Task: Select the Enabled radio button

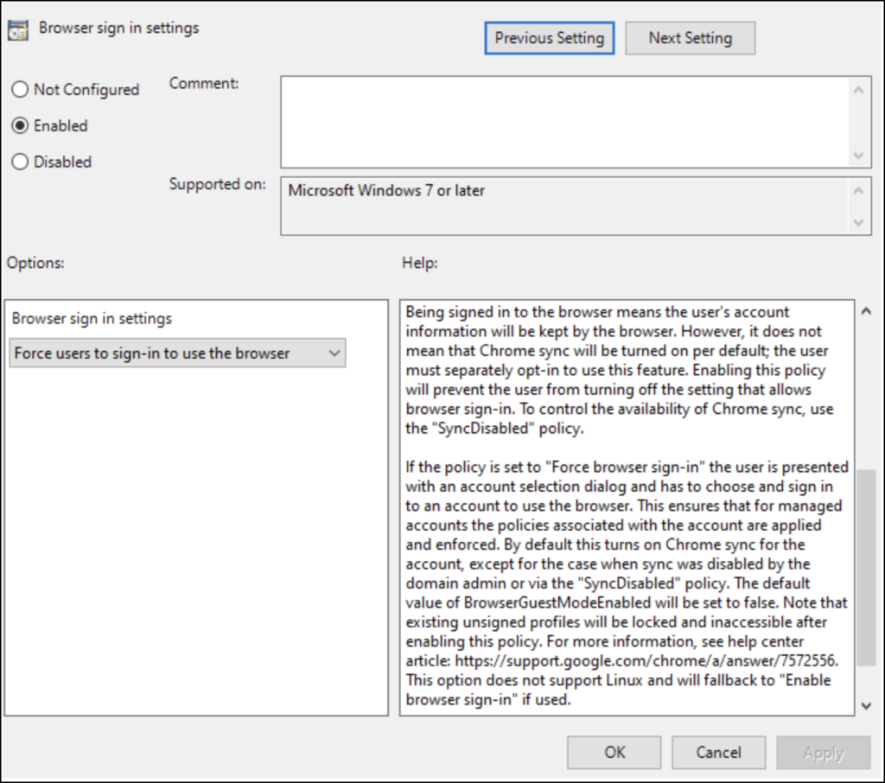Action: coord(19,126)
